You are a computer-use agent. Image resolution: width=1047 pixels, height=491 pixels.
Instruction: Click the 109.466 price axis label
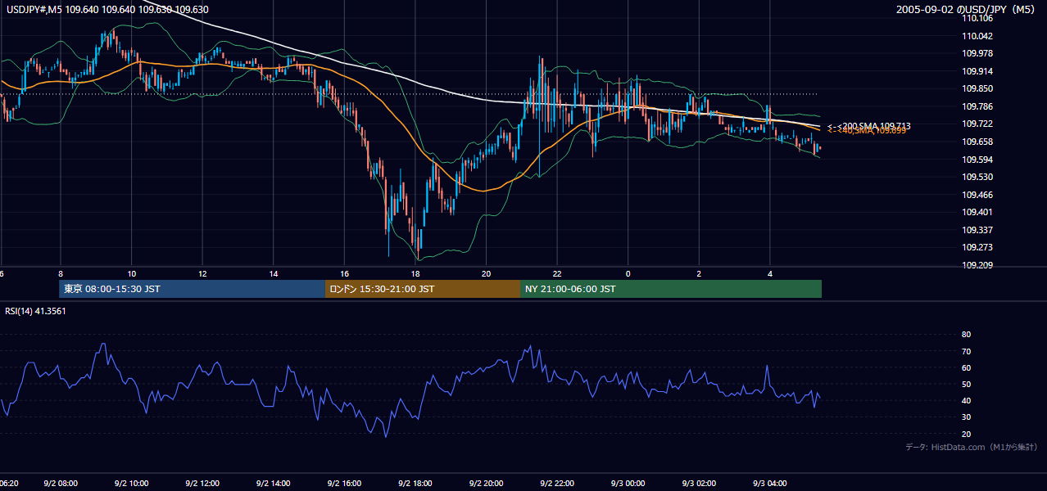click(x=979, y=195)
